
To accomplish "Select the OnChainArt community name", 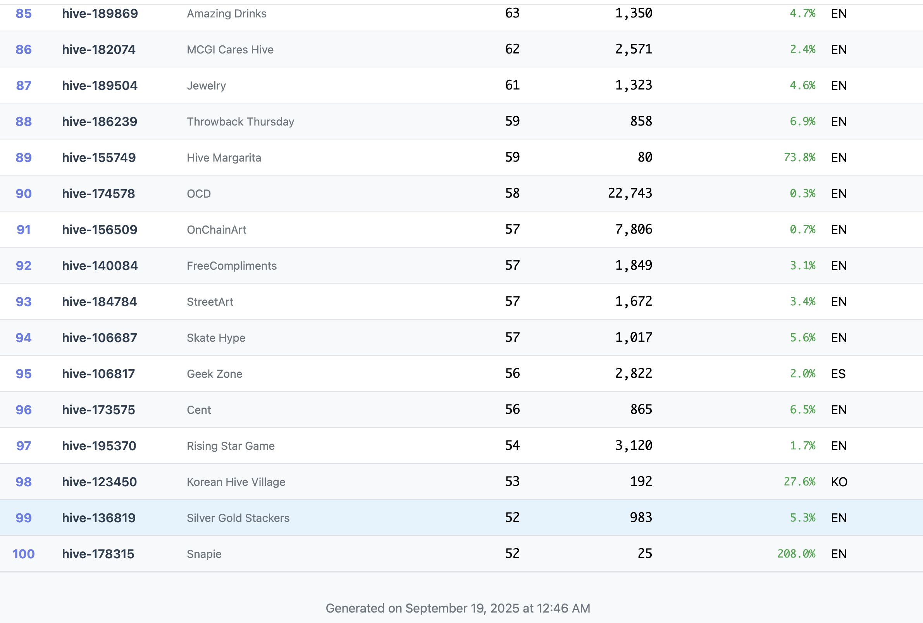I will click(217, 230).
